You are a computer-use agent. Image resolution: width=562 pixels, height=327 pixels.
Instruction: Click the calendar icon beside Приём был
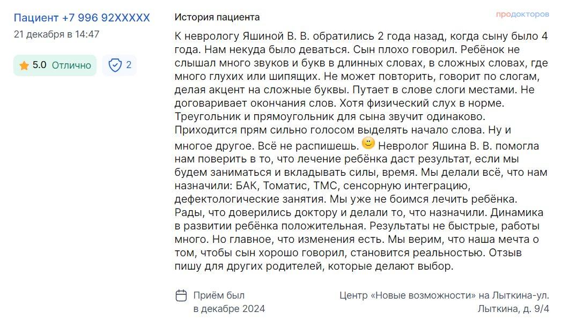pyautogui.click(x=181, y=295)
